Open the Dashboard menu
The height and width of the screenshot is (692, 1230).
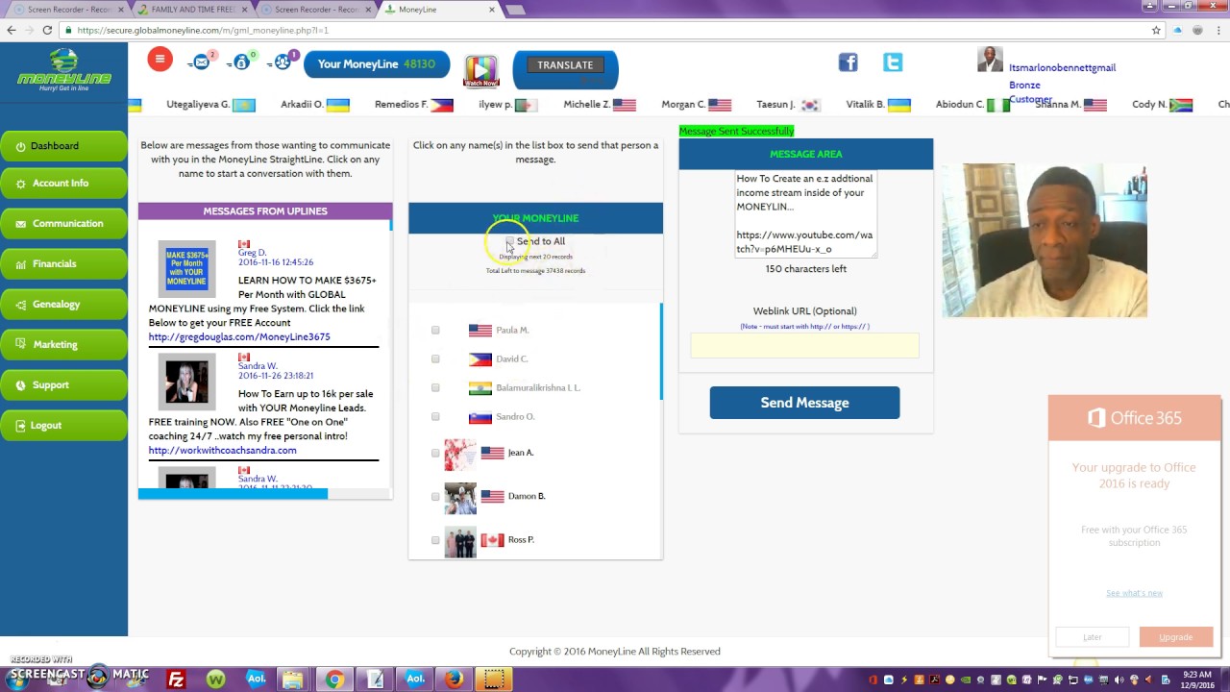click(x=63, y=146)
